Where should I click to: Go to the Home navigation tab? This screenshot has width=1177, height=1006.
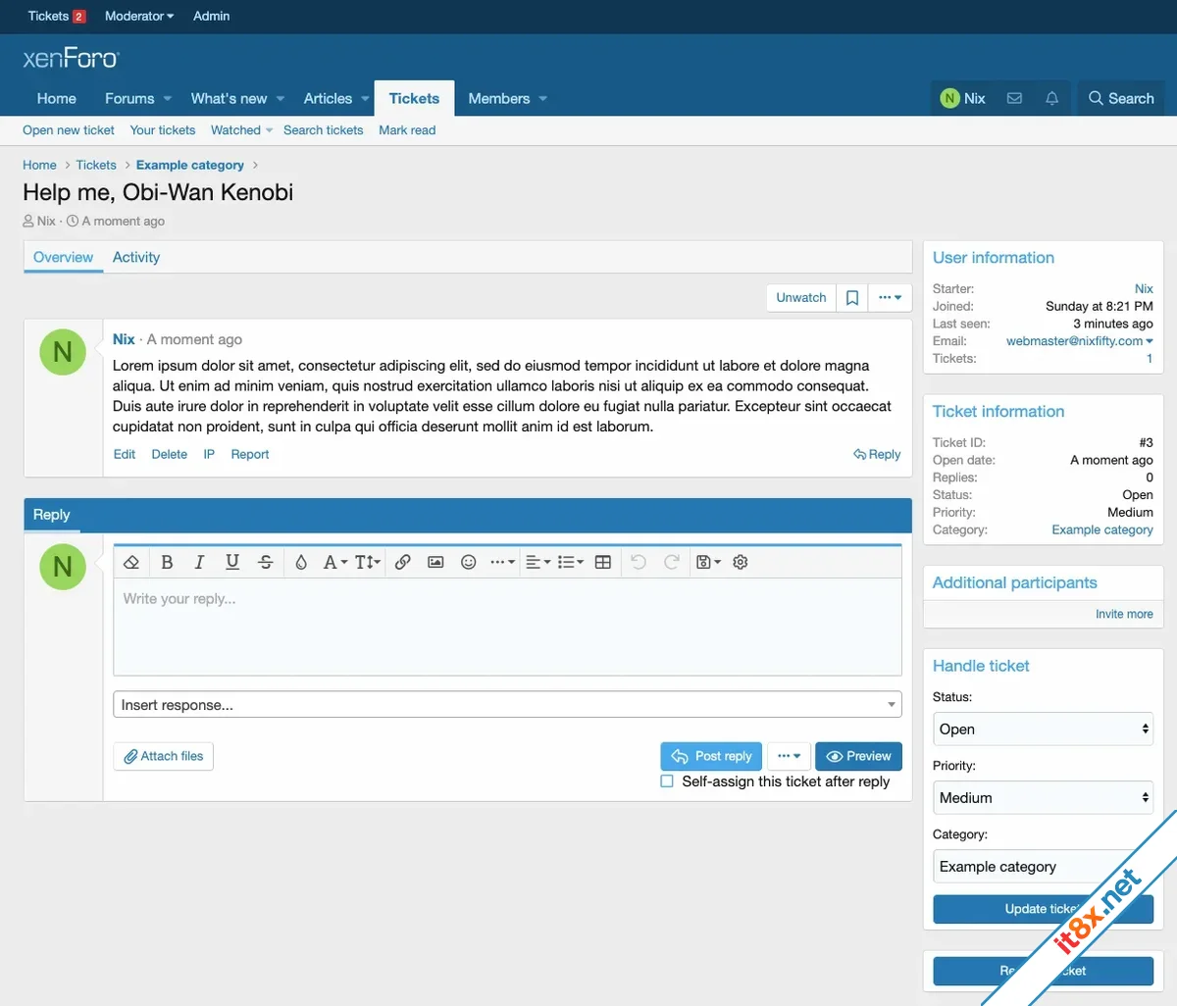point(57,98)
